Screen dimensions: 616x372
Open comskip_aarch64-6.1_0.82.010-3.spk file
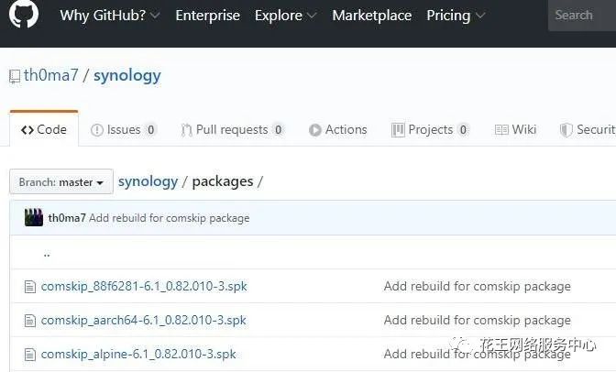[x=143, y=321]
